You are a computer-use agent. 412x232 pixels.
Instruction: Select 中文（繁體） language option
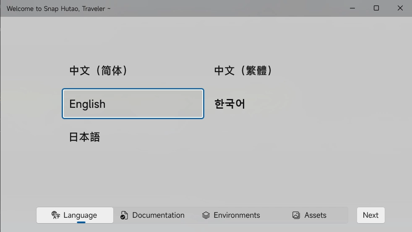tap(278, 70)
